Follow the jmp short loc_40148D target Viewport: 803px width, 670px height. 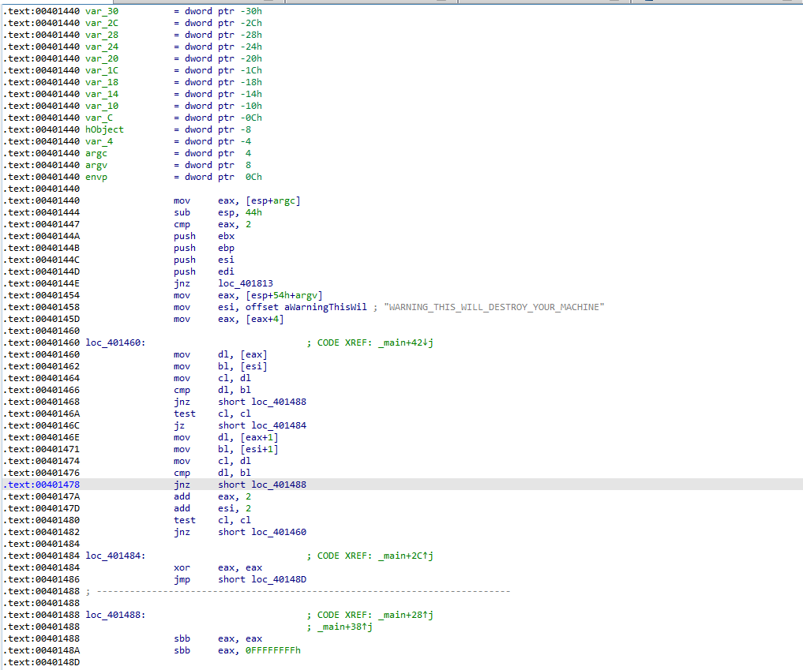click(279, 579)
